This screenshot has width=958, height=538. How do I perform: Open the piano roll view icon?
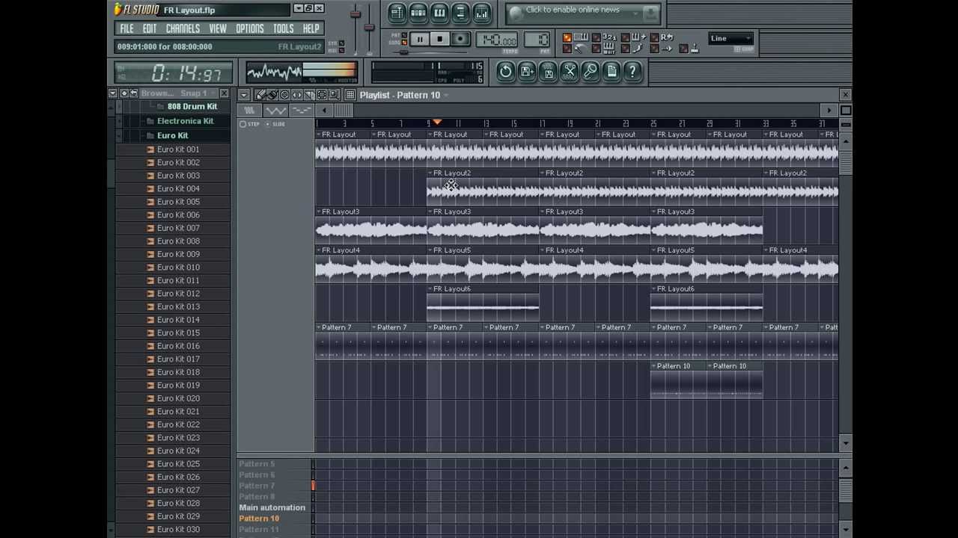click(439, 12)
